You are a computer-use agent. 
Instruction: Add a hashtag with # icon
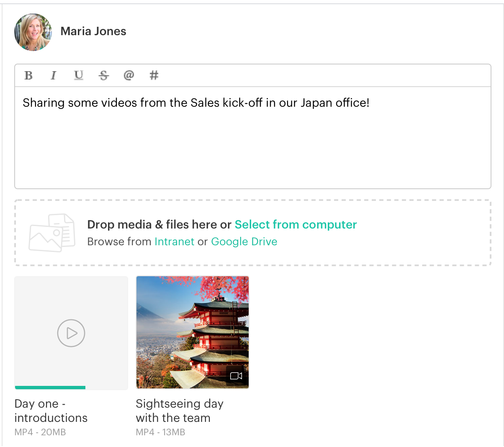tap(154, 75)
